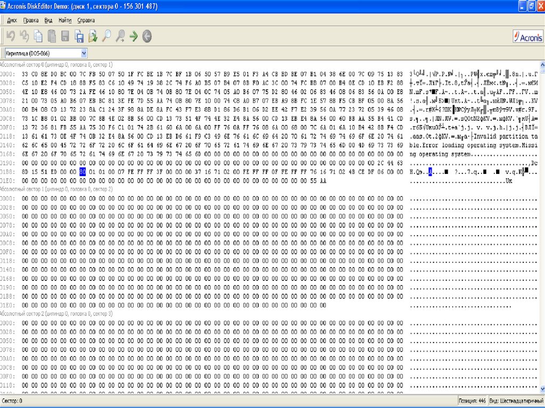Select the highlighted byte 80 in row 01B8
This screenshot has height=408, width=545.
tap(82, 172)
